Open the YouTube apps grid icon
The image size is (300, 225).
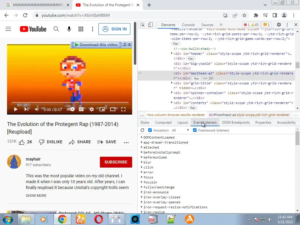coord(81,29)
